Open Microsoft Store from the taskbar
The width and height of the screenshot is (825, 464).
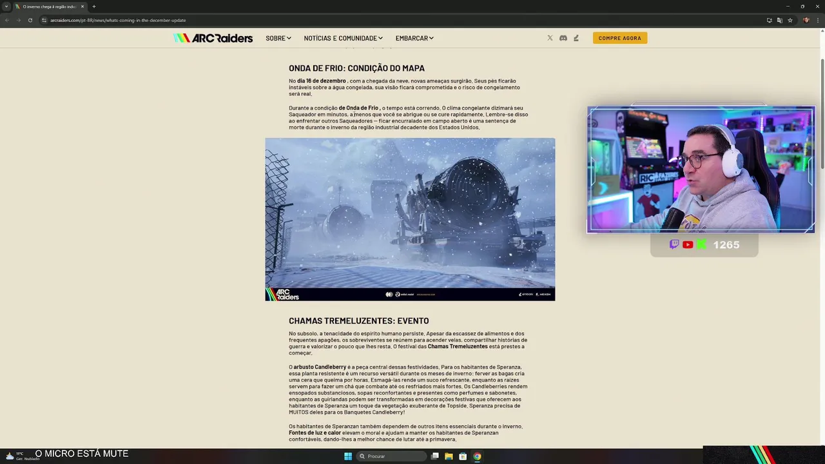click(x=463, y=456)
